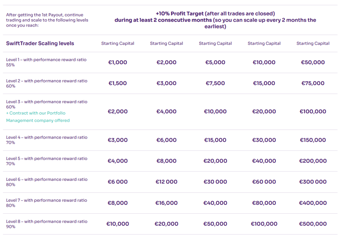Click the €16,000 starting capital cell

(x=167, y=203)
